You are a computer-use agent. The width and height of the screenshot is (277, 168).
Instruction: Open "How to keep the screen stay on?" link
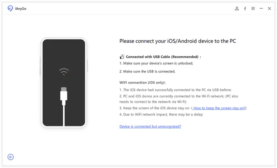[x=219, y=108]
